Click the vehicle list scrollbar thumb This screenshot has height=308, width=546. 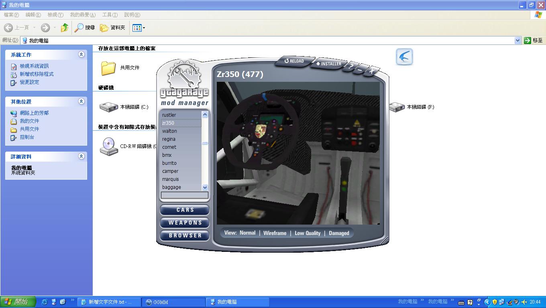205,143
